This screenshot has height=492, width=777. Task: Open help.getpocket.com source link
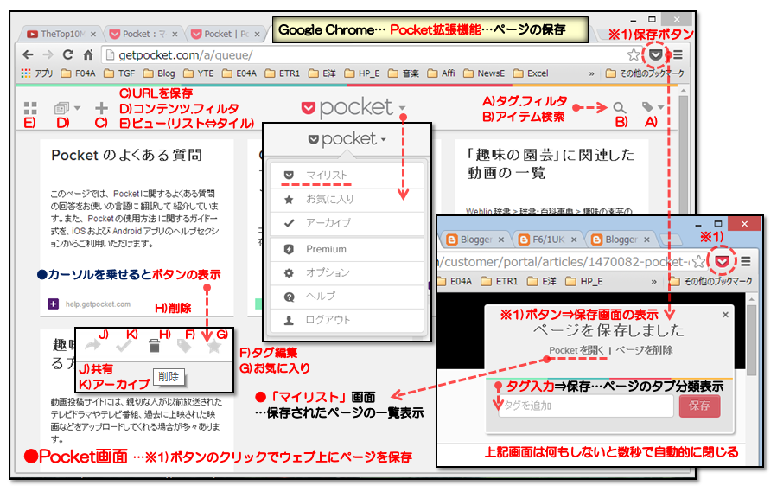tap(98, 304)
